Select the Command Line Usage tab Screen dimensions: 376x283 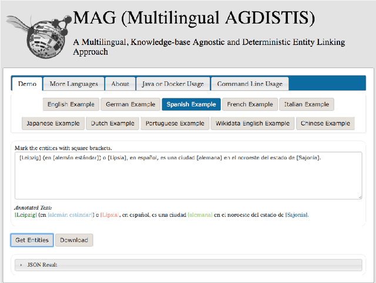[x=250, y=84]
